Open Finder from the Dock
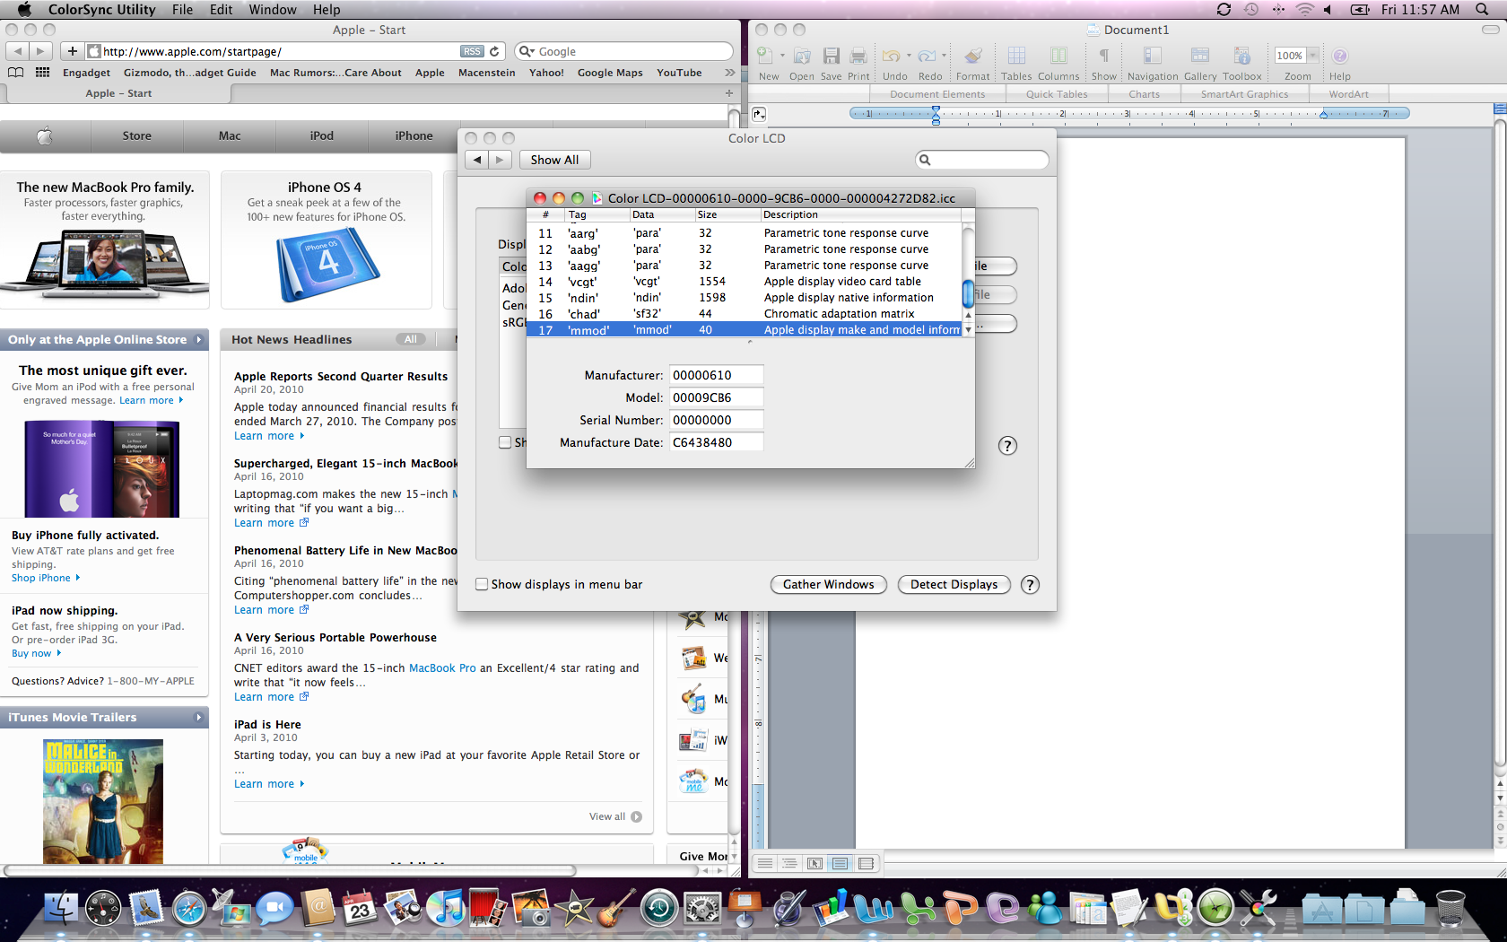Image resolution: width=1507 pixels, height=942 pixels. coord(61,908)
